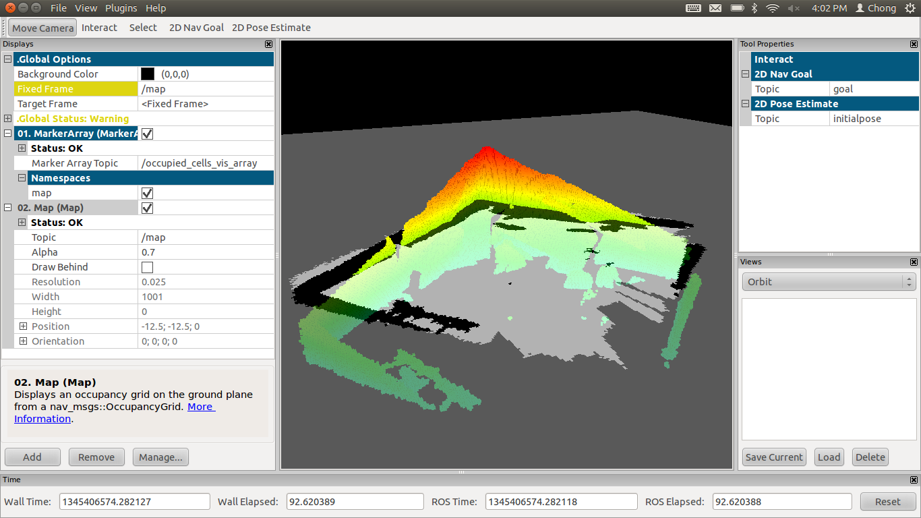
Task: Choose the 2D Pose Estimate tool
Action: pyautogui.click(x=271, y=28)
